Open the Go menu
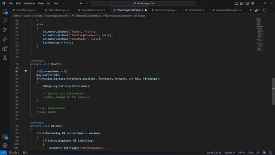 [x=49, y=3]
